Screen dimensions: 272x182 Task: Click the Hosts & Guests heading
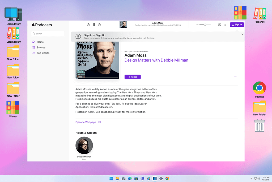[x=86, y=133]
